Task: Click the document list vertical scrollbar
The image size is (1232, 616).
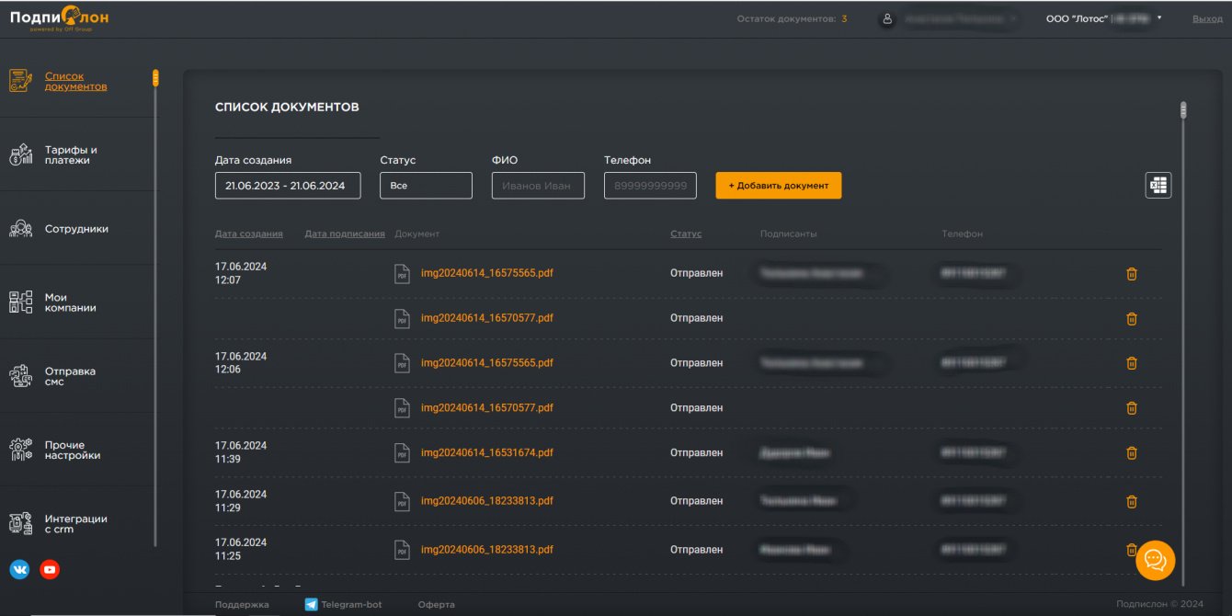Action: coord(1183,110)
